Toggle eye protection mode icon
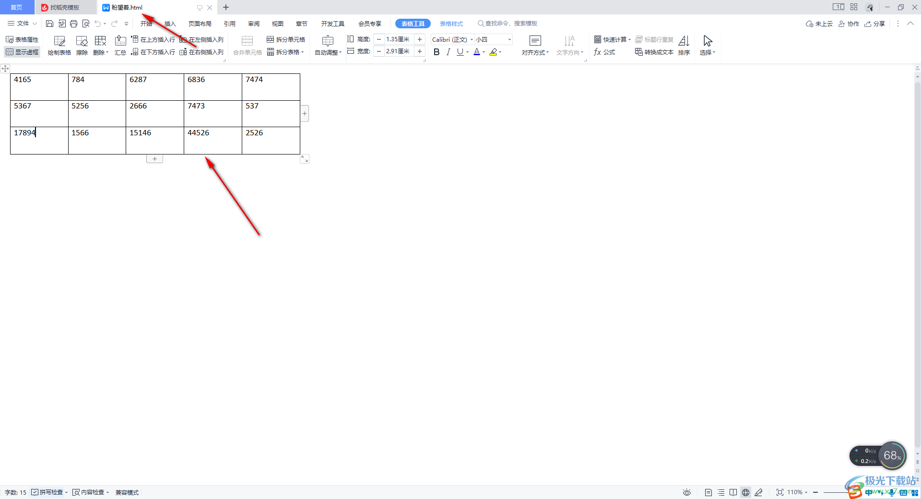 [x=687, y=492]
